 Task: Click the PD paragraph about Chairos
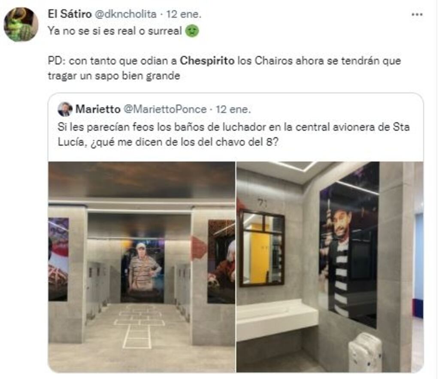click(224, 68)
